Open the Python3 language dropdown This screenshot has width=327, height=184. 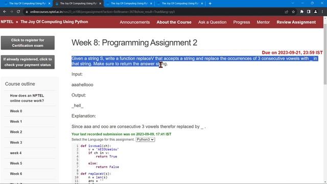point(145,140)
